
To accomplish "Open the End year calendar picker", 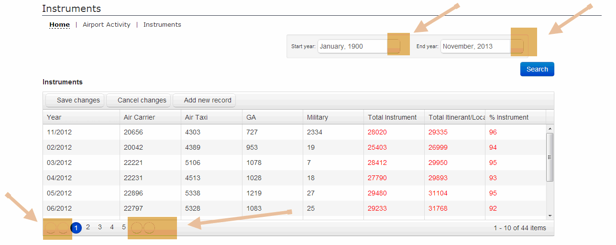I will pyautogui.click(x=517, y=46).
